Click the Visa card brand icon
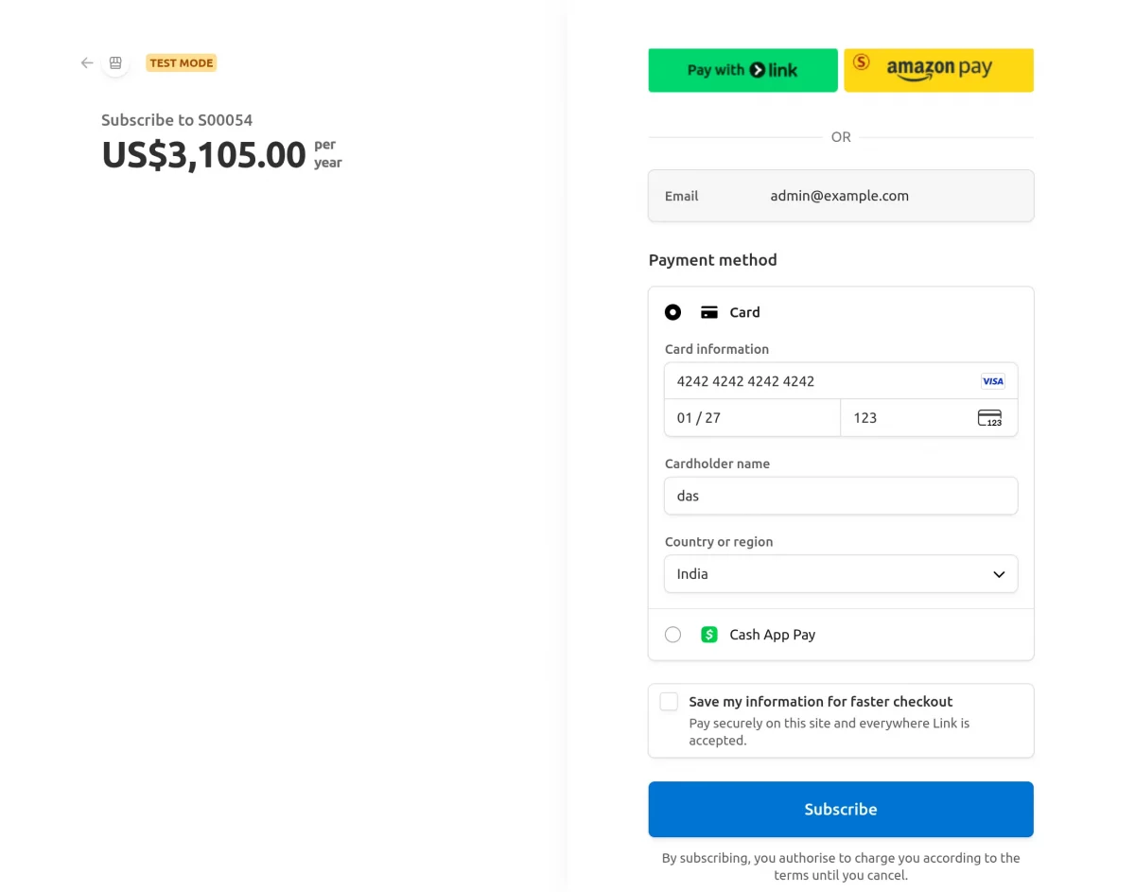 (x=992, y=381)
